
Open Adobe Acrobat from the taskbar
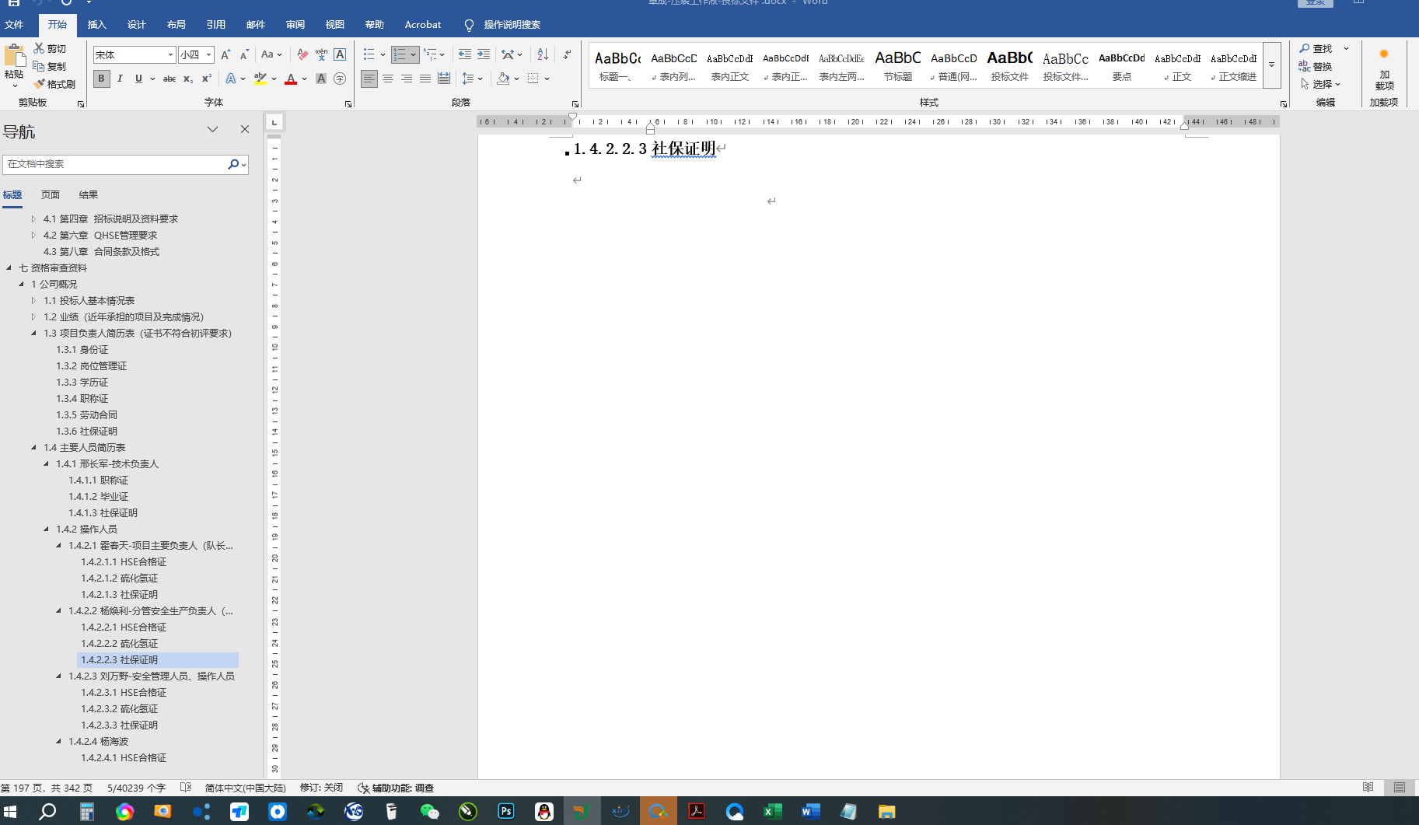pos(696,811)
